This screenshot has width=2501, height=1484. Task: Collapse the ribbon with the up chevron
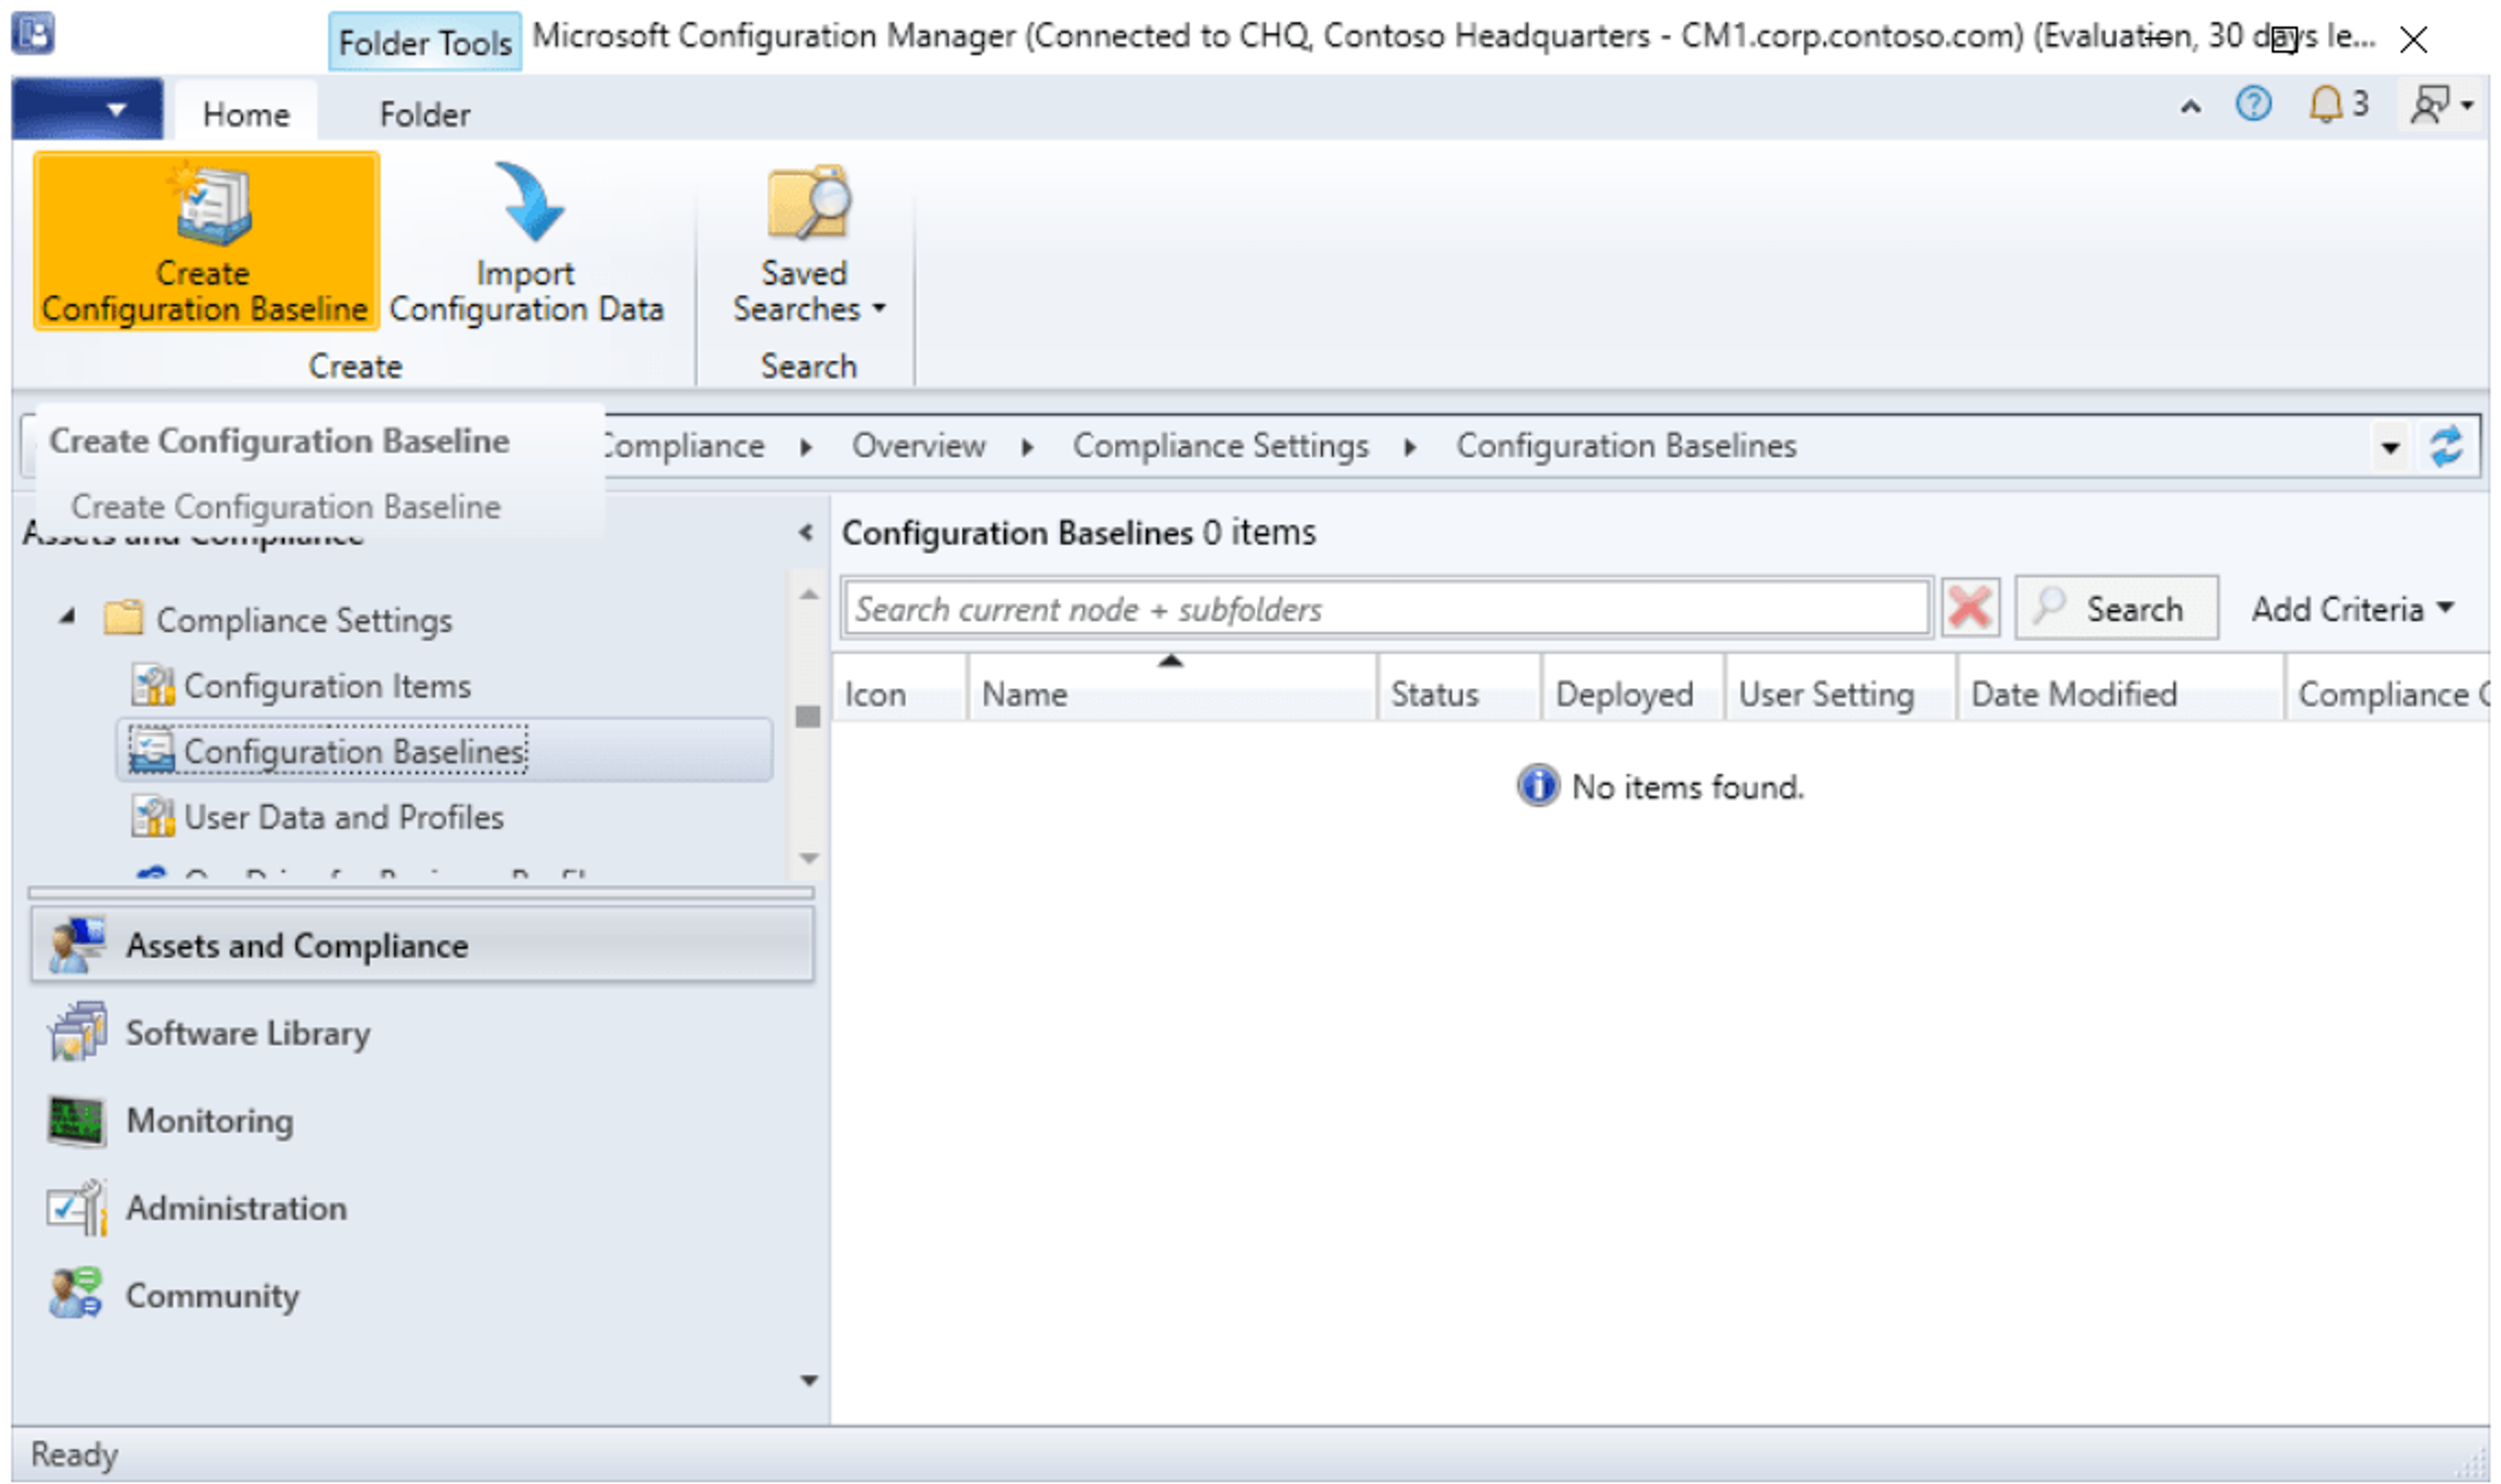click(2190, 106)
